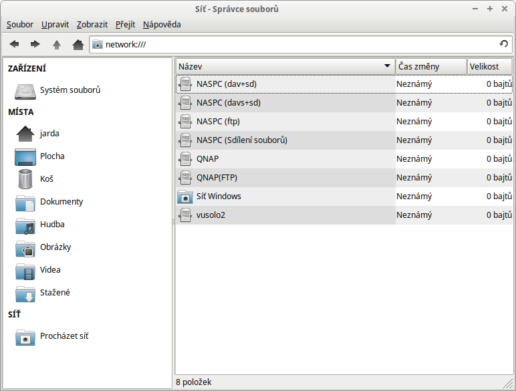516x391 pixels.
Task: Sort by Čas změny column header
Action: point(430,67)
